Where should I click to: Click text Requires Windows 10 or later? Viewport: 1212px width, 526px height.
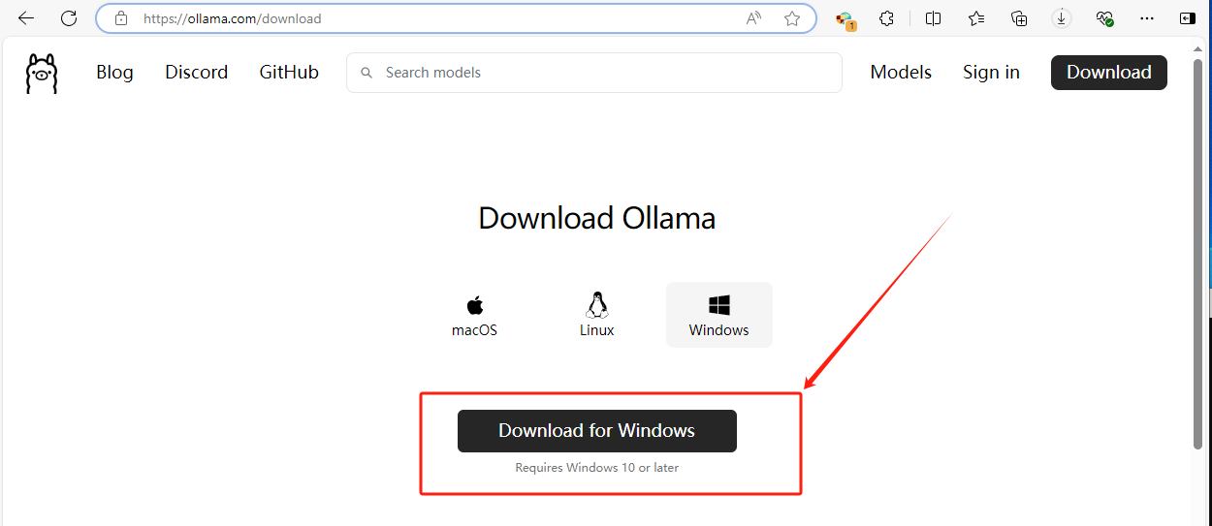(597, 468)
